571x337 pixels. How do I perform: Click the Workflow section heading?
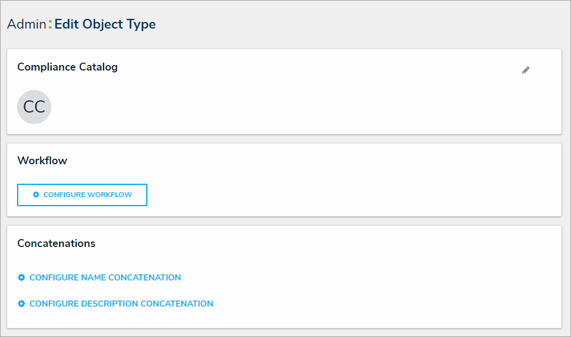pyautogui.click(x=42, y=161)
